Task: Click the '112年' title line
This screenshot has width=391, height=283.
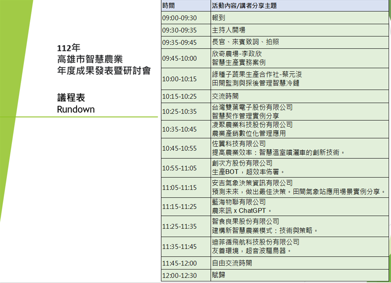Action: 69,47
